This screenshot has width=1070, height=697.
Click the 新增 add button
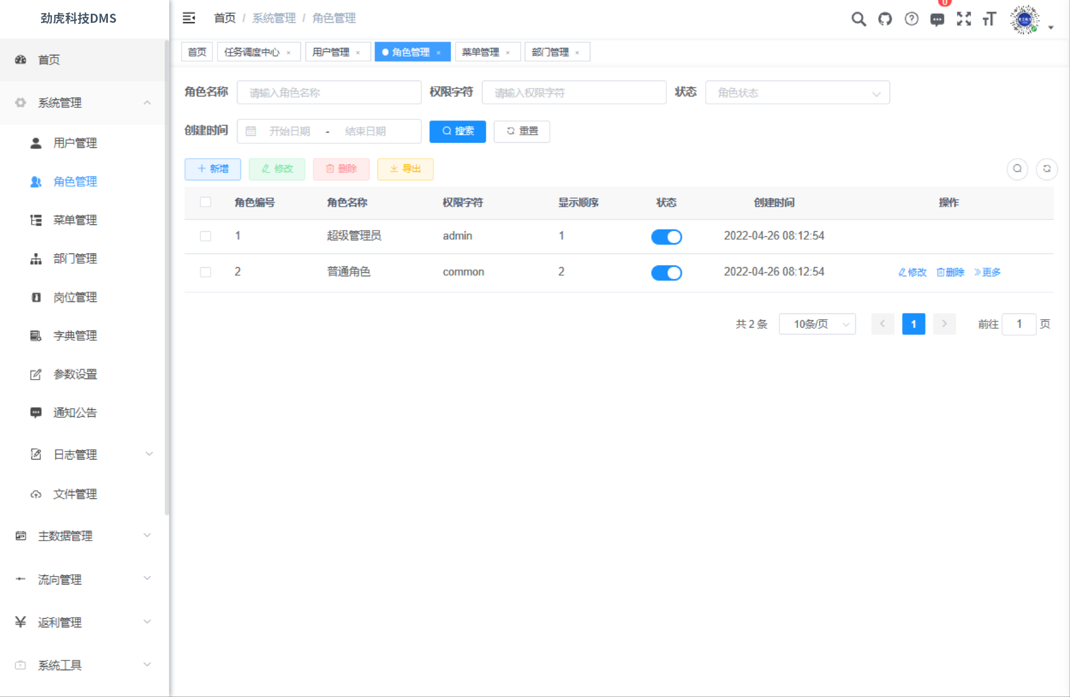coord(212,169)
